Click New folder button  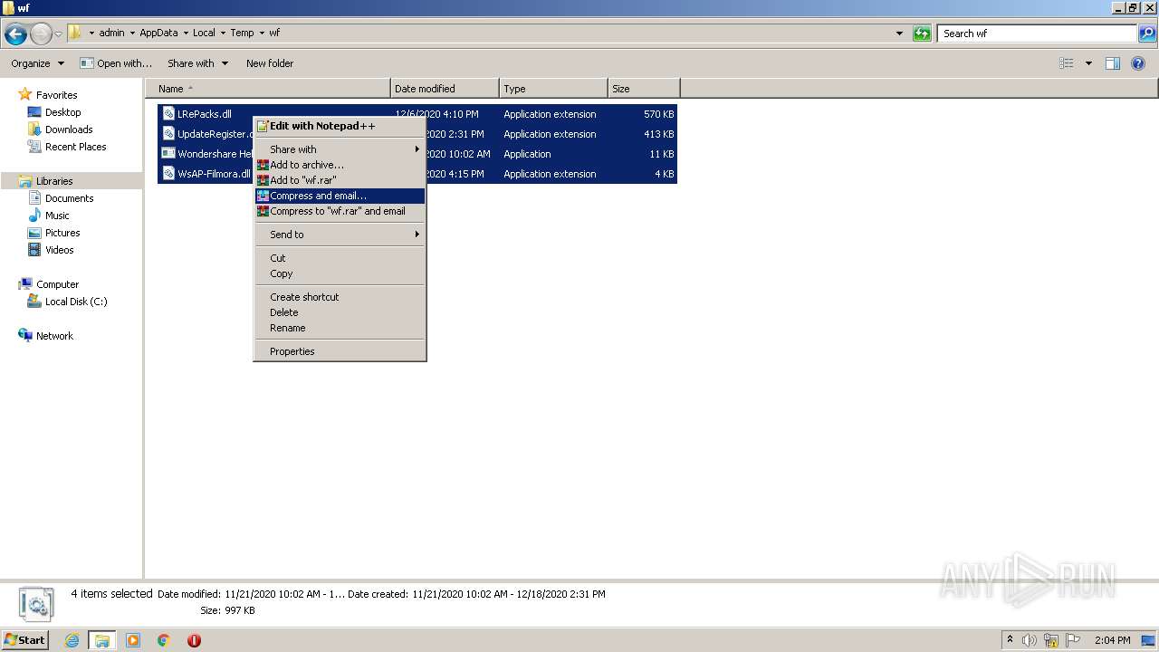270,63
